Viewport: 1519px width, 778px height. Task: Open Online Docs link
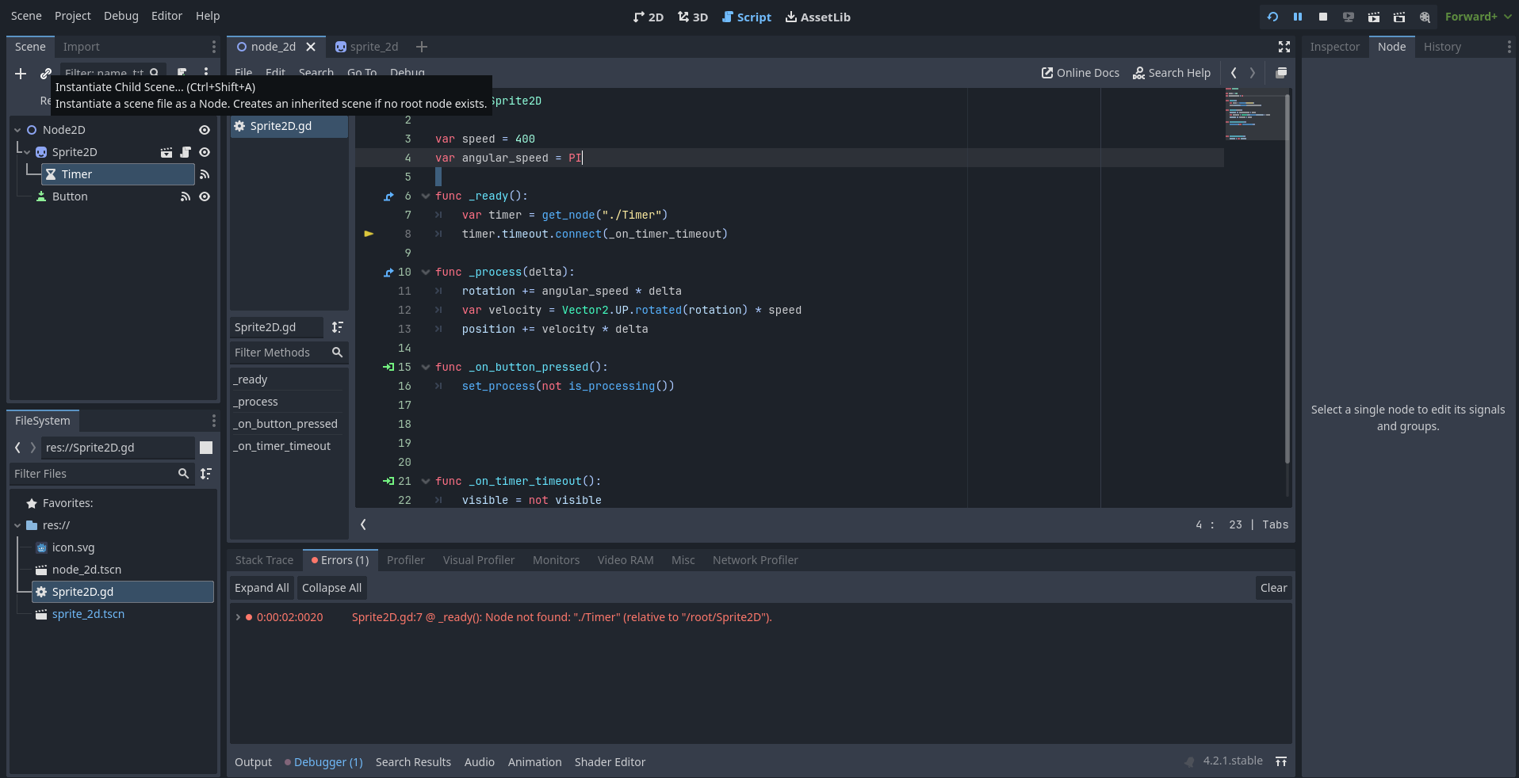1081,73
